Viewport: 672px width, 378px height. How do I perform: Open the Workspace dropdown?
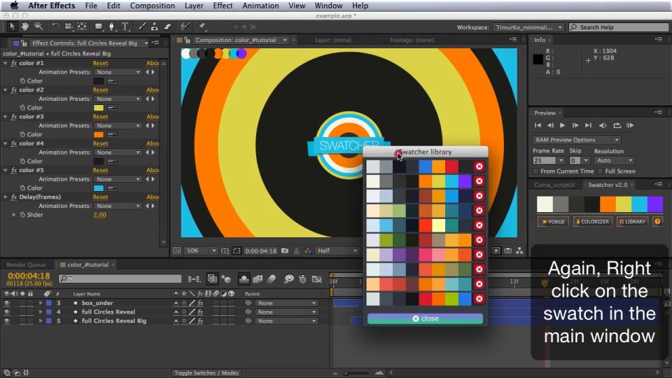[528, 27]
